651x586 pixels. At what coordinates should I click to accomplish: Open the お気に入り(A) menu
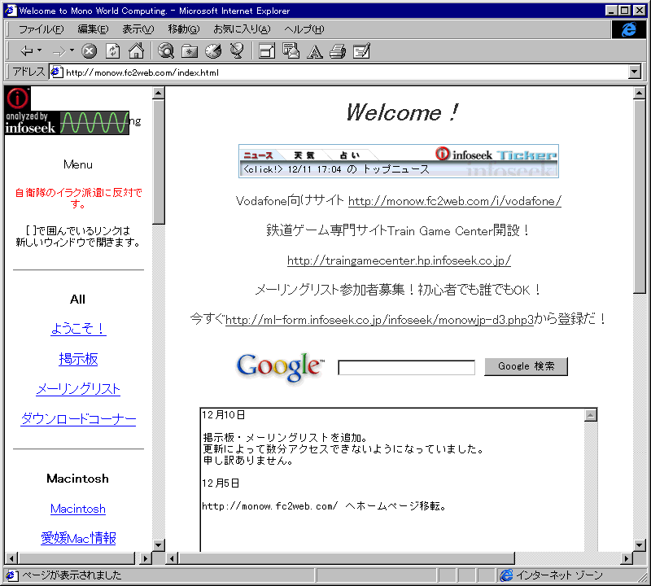click(x=242, y=29)
